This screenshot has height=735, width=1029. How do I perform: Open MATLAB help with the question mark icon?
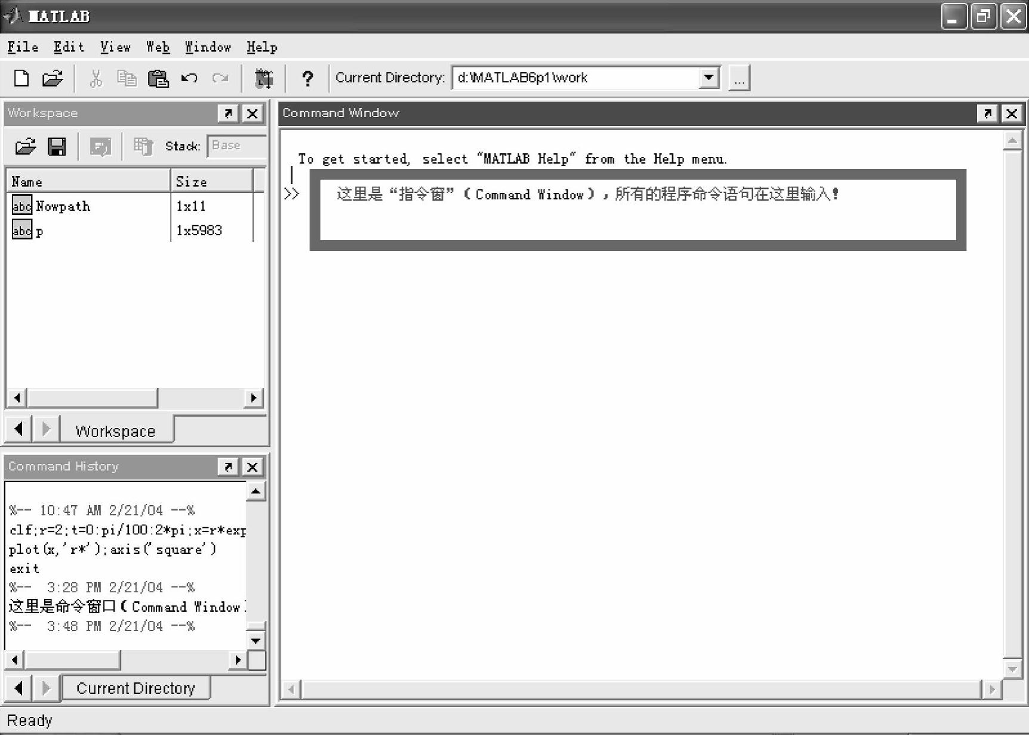[307, 78]
